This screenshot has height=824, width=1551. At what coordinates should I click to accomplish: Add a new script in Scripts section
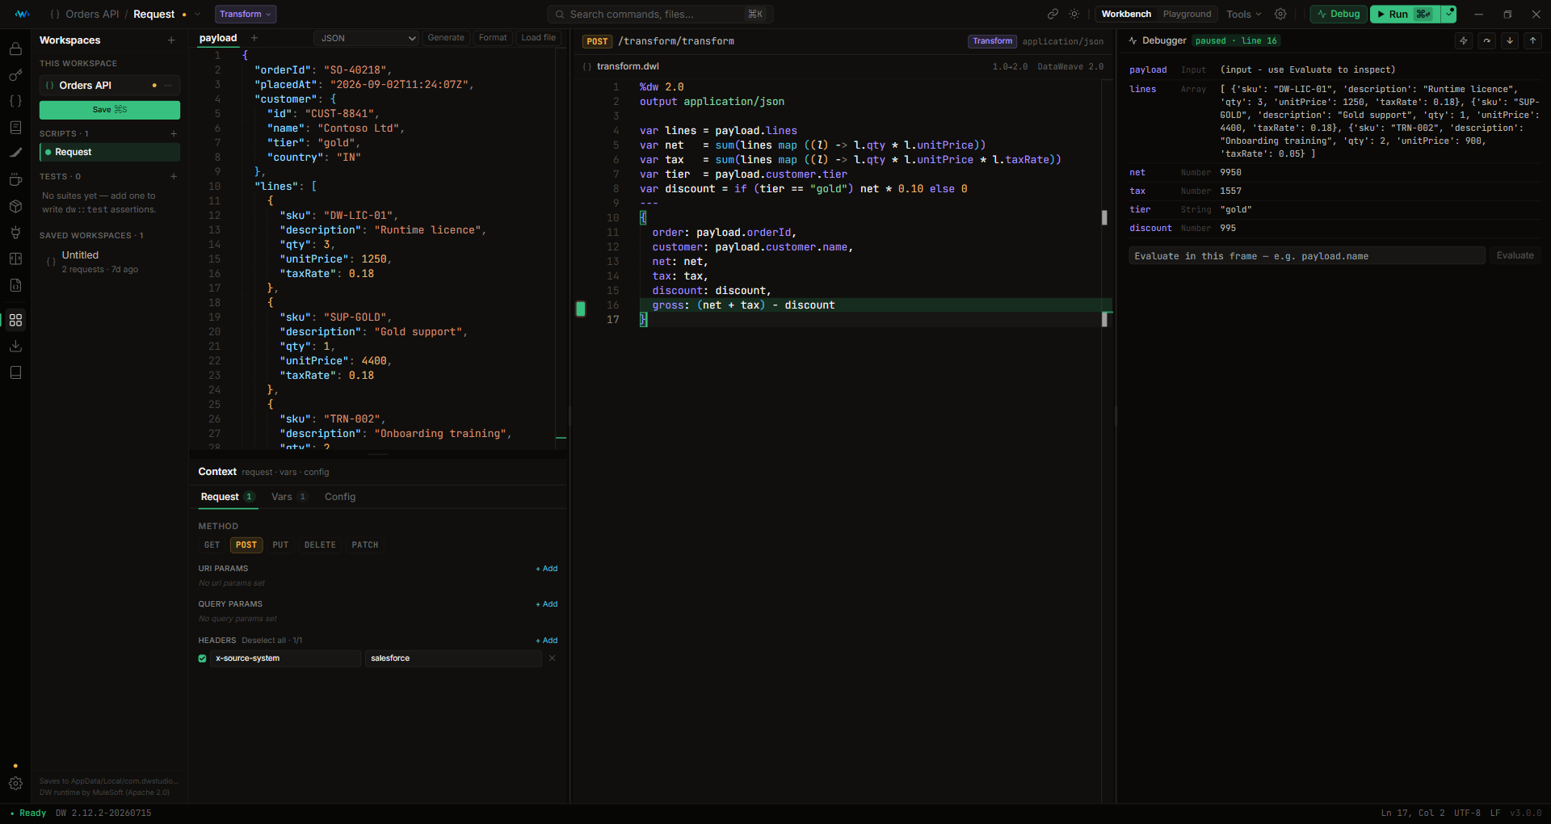pos(174,133)
